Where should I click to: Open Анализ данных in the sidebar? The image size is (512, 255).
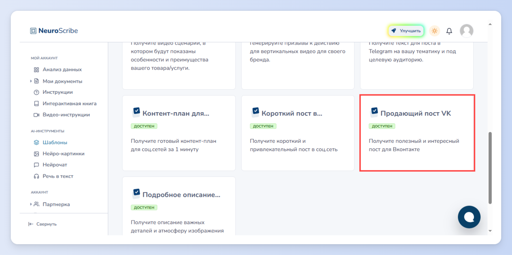pyautogui.click(x=62, y=70)
